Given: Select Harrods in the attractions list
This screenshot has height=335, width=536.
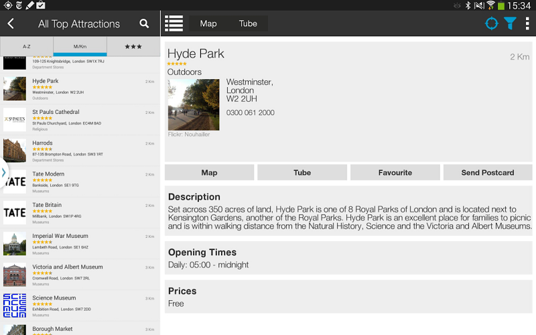Looking at the screenshot, I should pyautogui.click(x=80, y=151).
